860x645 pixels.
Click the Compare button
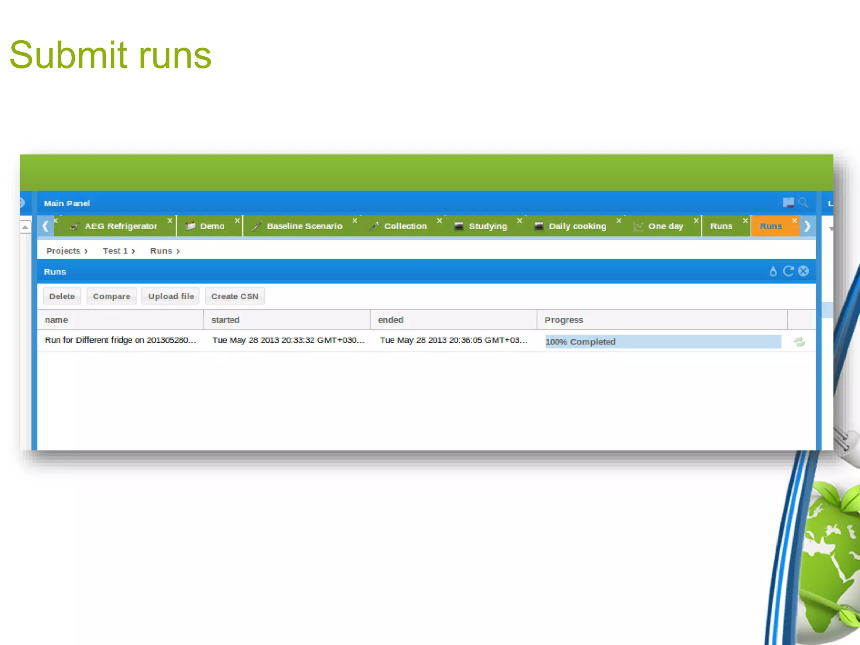point(111,296)
